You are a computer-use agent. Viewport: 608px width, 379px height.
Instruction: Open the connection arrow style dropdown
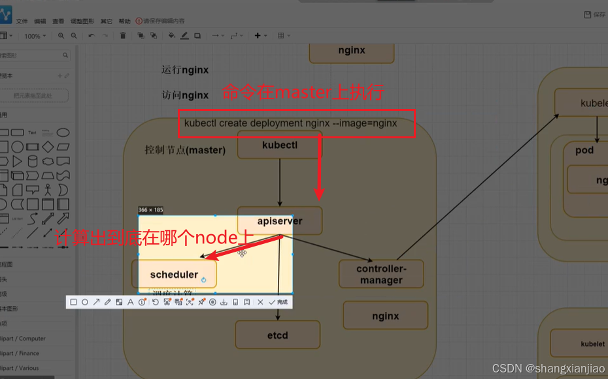pyautogui.click(x=218, y=36)
